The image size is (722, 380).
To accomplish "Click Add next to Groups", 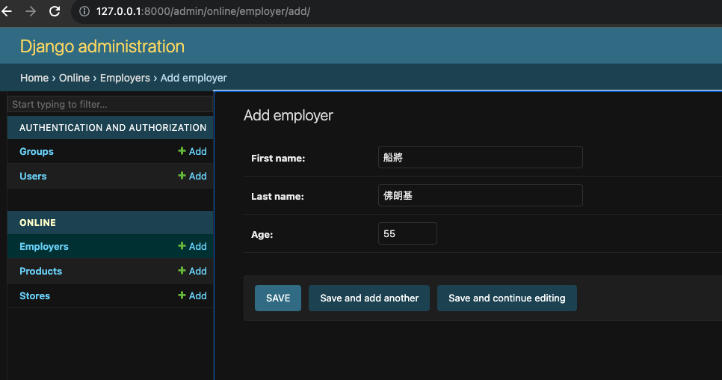I will pyautogui.click(x=192, y=151).
